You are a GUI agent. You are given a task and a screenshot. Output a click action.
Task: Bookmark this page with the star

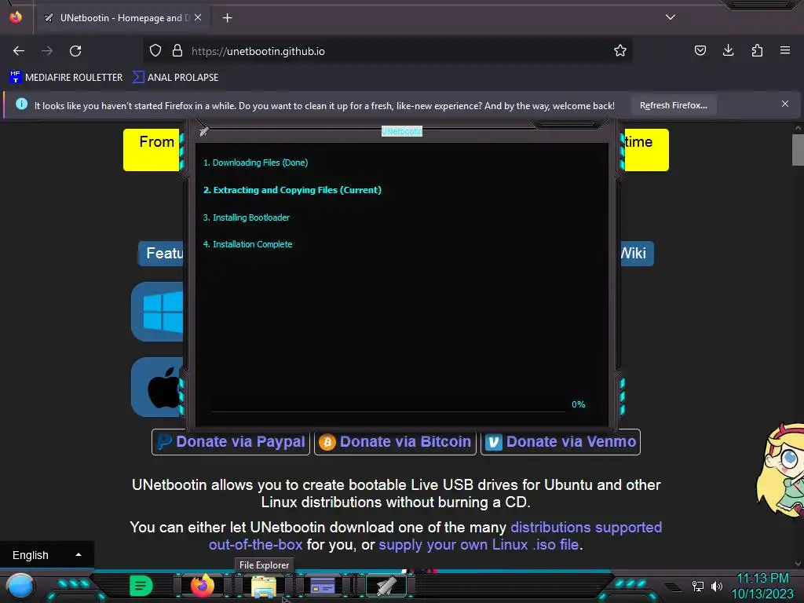pos(620,51)
